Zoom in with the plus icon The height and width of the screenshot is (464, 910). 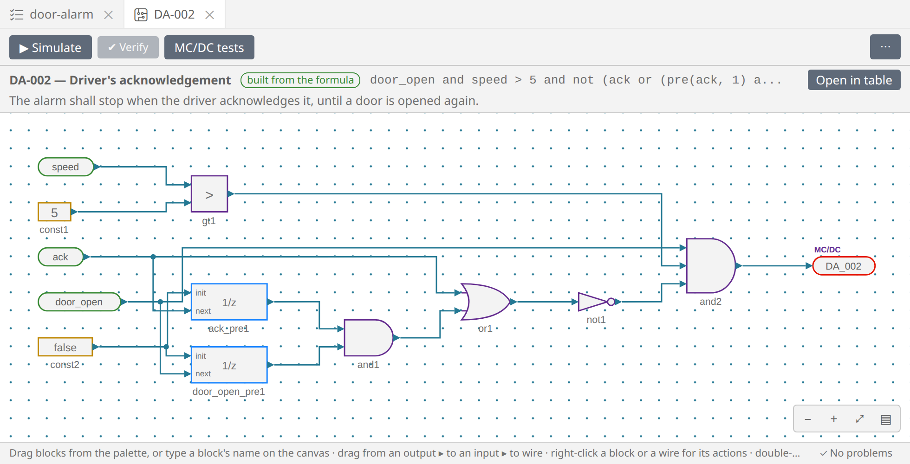point(834,419)
